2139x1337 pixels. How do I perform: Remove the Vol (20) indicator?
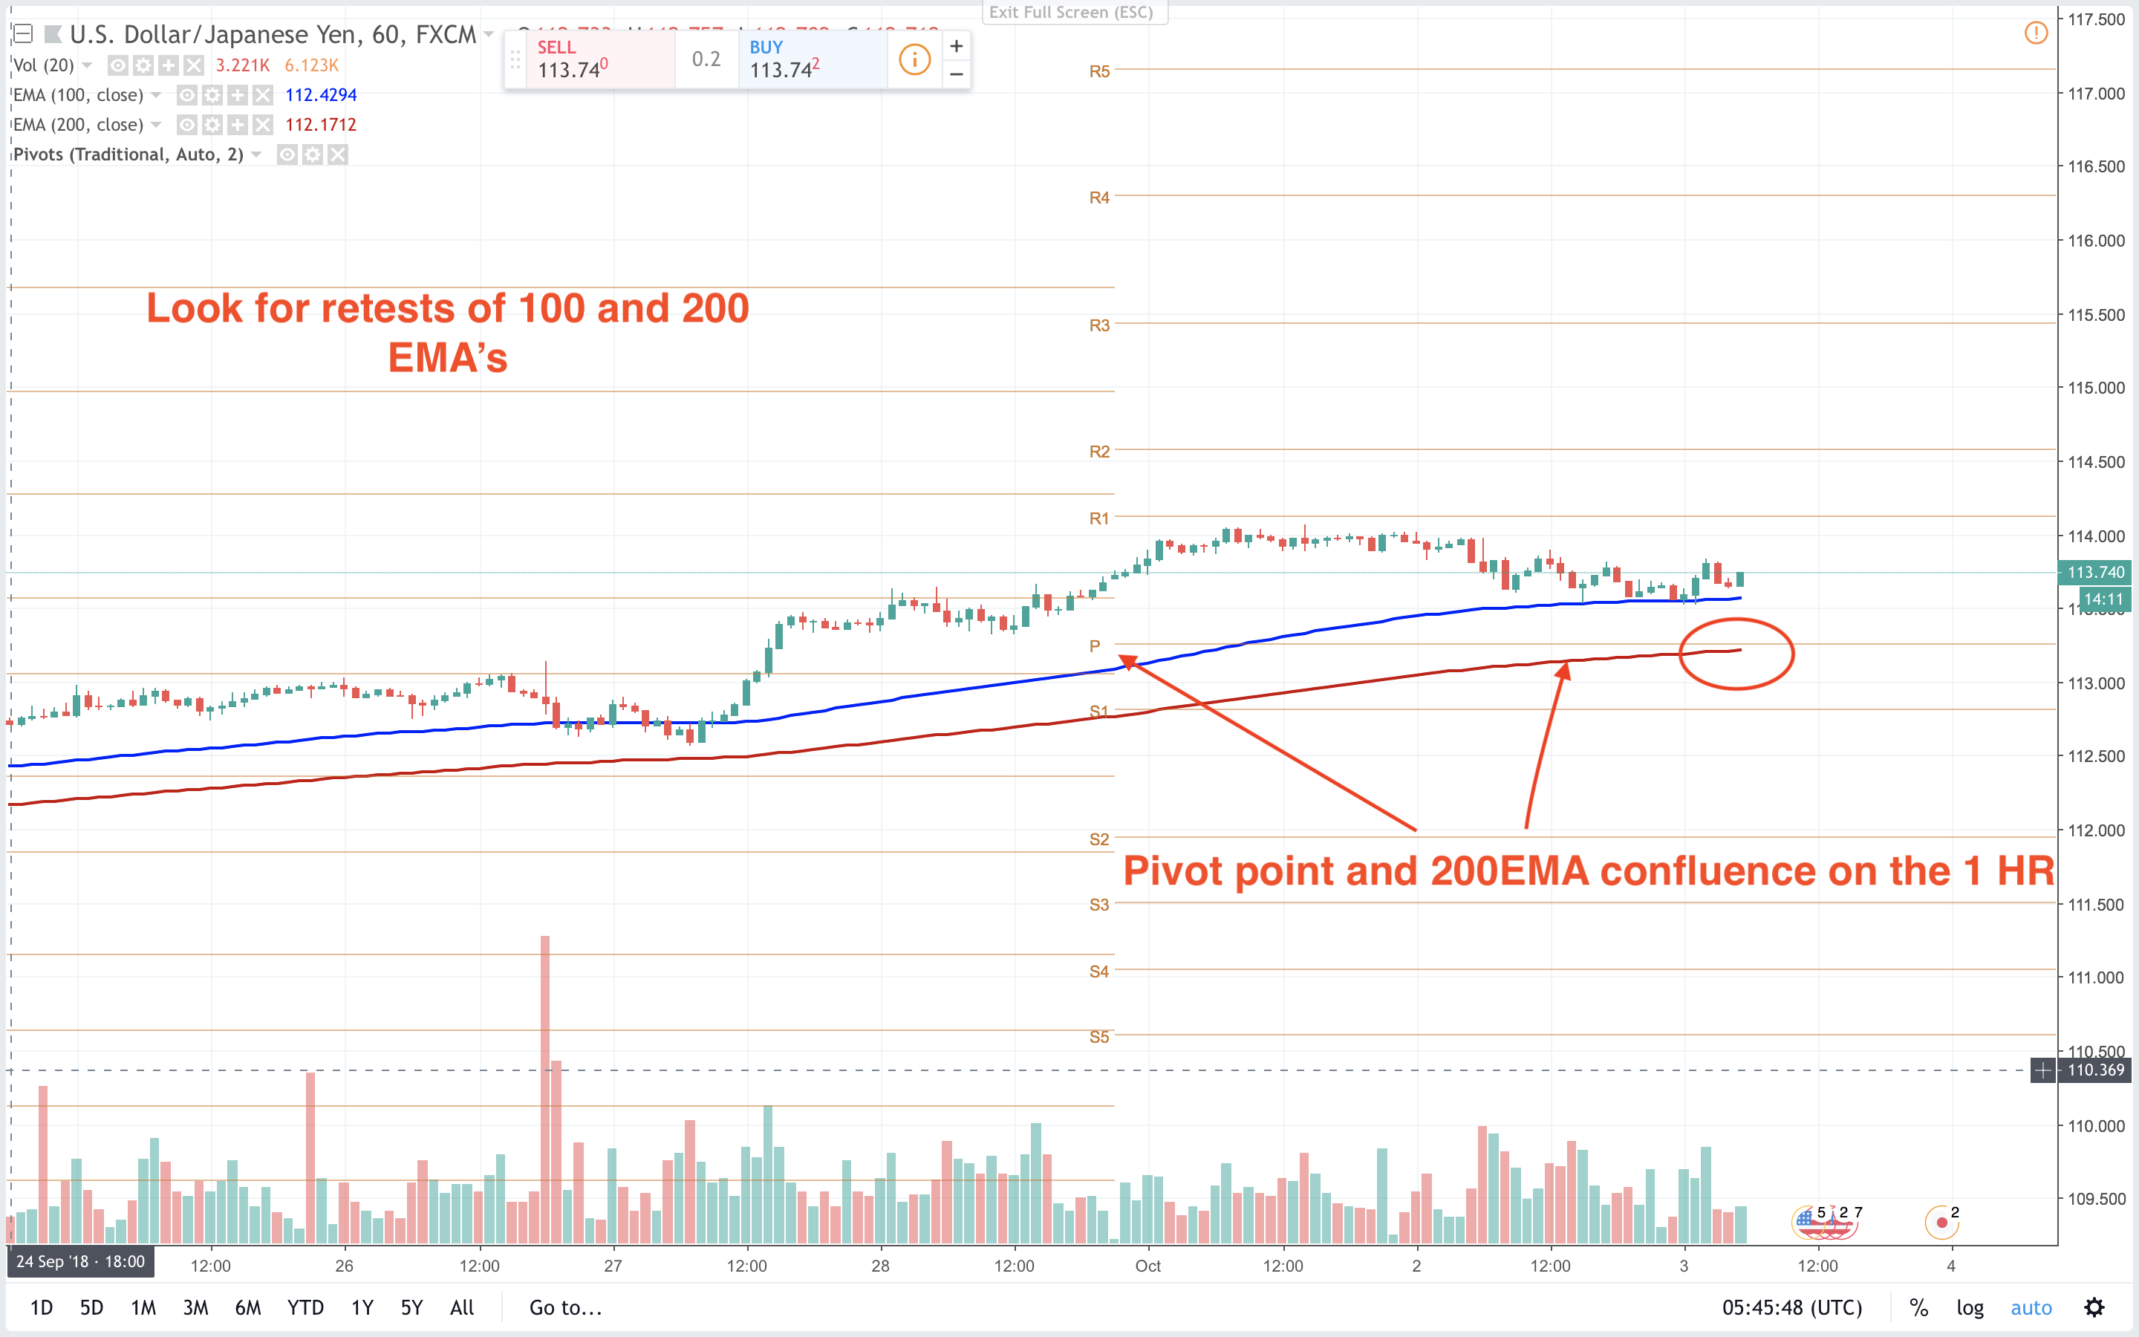pyautogui.click(x=195, y=65)
